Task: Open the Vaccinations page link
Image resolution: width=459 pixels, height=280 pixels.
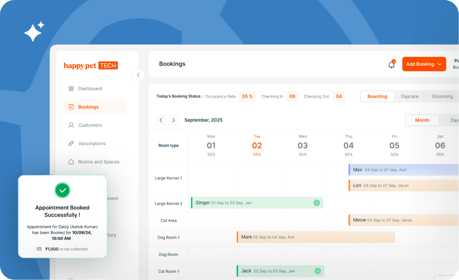Action: click(x=92, y=144)
